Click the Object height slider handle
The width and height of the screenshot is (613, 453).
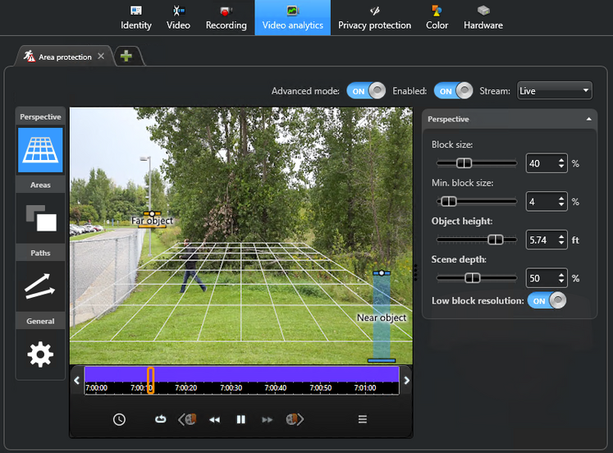coord(495,240)
